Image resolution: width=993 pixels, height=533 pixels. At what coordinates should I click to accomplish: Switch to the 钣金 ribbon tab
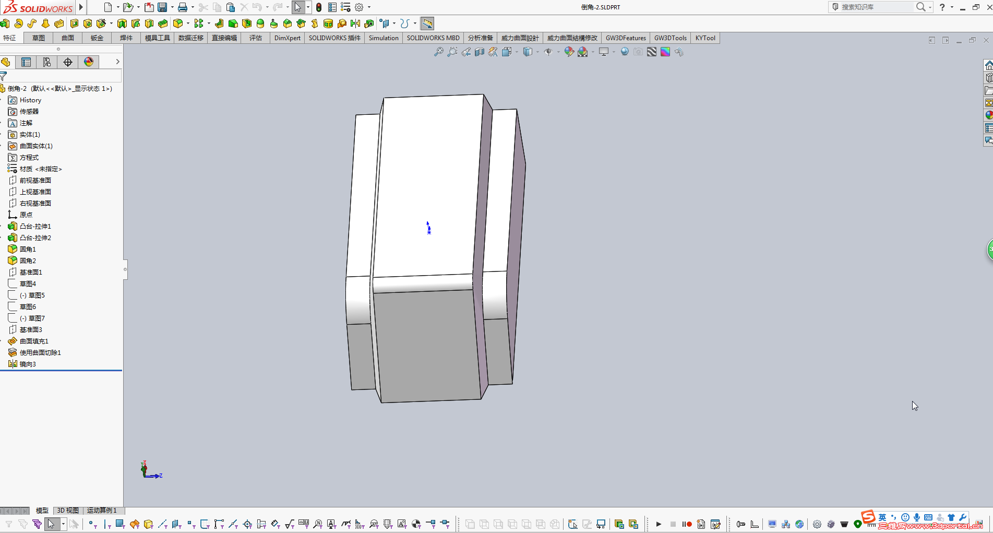click(97, 38)
